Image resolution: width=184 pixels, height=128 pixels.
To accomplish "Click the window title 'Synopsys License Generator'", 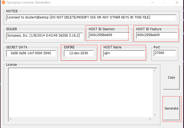I will pyautogui.click(x=29, y=2).
